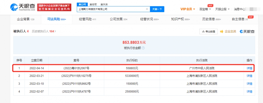This screenshot has width=263, height=103.
Task: Switch to the 公司发展 tab
Action: tap(118, 19)
